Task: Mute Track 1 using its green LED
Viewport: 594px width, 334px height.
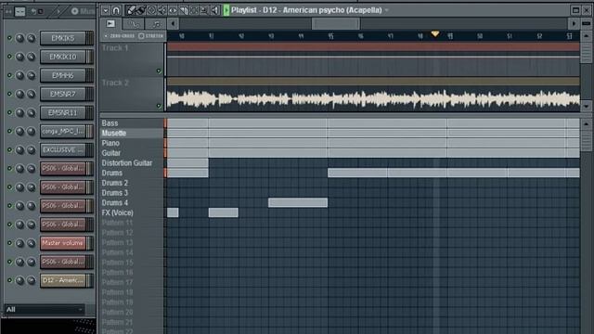Action: tap(159, 71)
